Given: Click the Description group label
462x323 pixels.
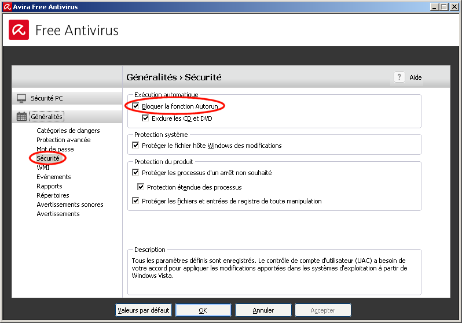Looking at the screenshot, I should (x=150, y=250).
